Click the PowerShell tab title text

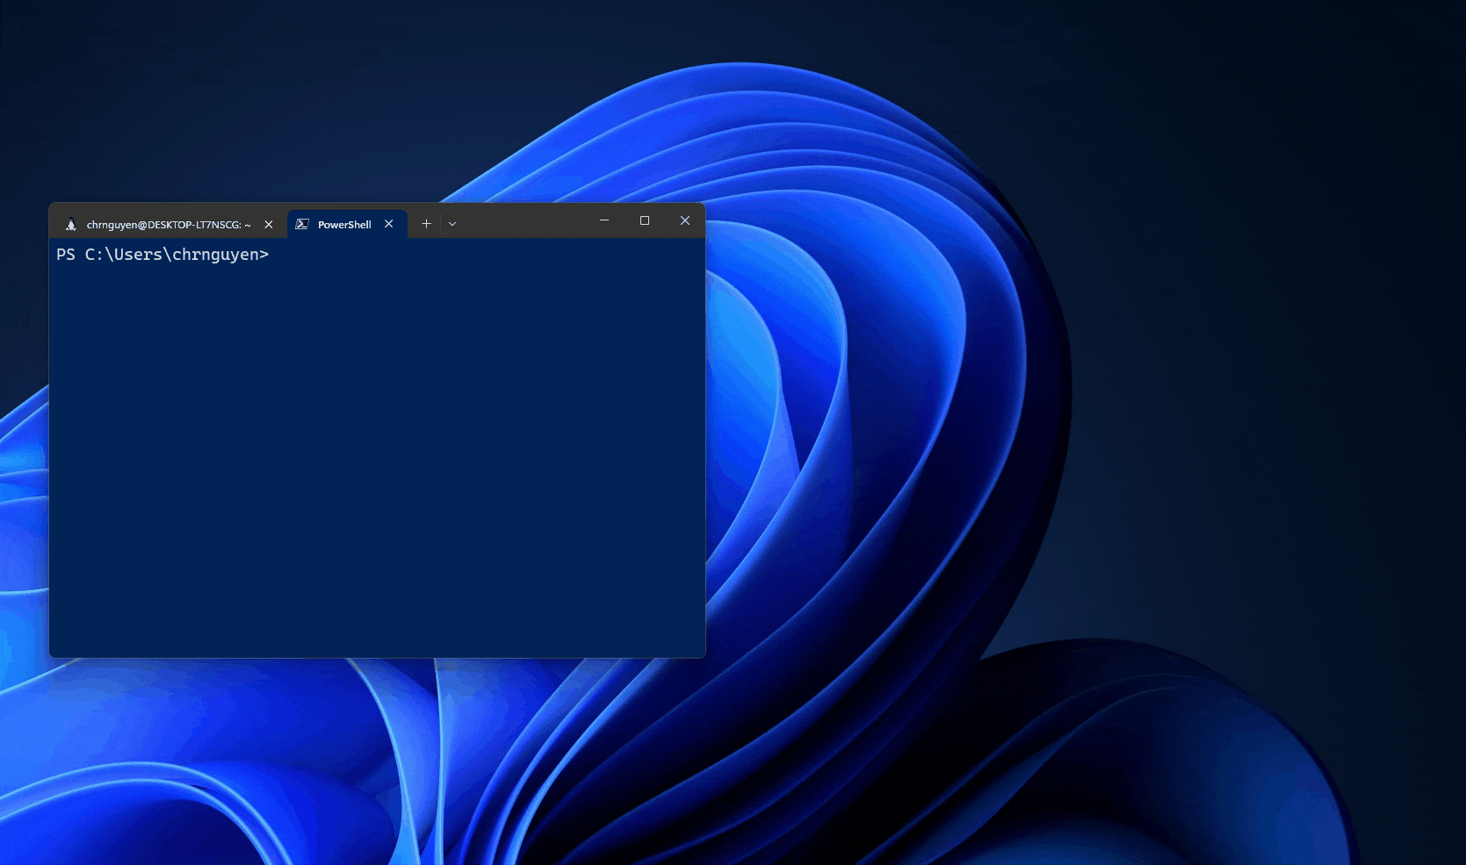[x=343, y=224]
